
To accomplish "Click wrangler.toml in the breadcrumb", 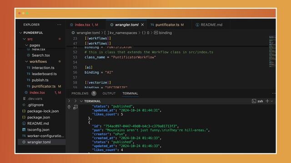I will point(88,33).
